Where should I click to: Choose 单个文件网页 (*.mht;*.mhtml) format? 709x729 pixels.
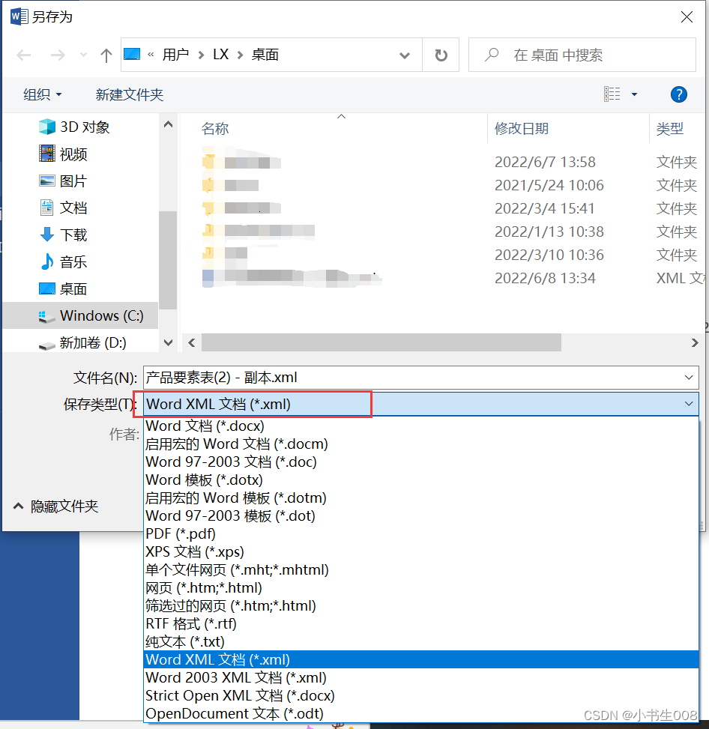pos(421,570)
